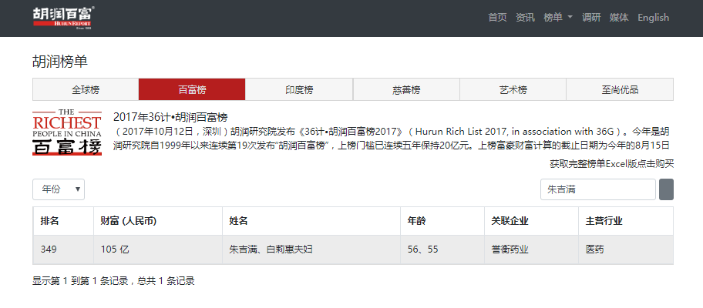The image size is (703, 308).
Task: Select wealth cell 105 亿
Action: 158,249
